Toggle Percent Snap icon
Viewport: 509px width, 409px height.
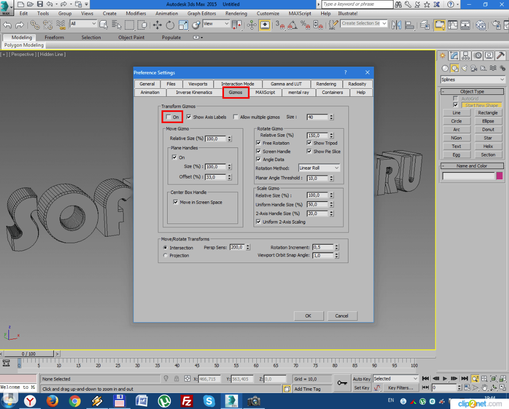point(305,25)
